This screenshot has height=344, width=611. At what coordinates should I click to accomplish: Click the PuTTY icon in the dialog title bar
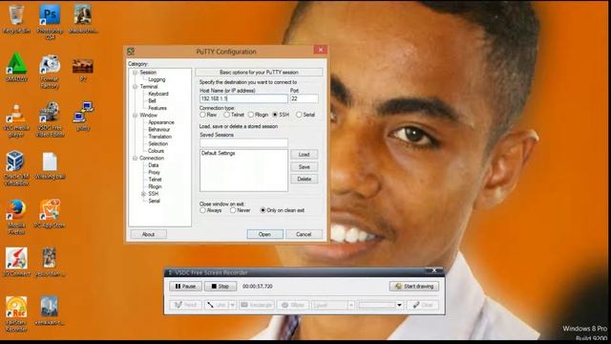[x=131, y=52]
